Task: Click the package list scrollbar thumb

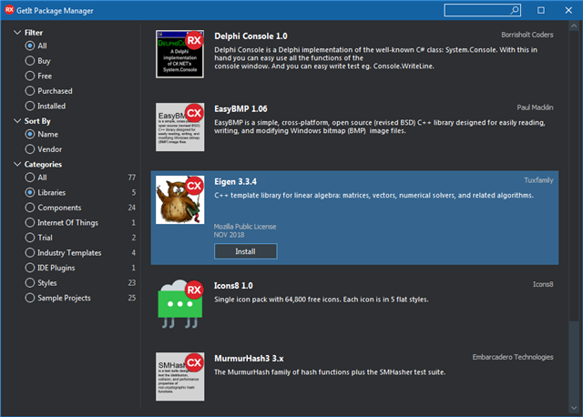Action: (x=574, y=176)
